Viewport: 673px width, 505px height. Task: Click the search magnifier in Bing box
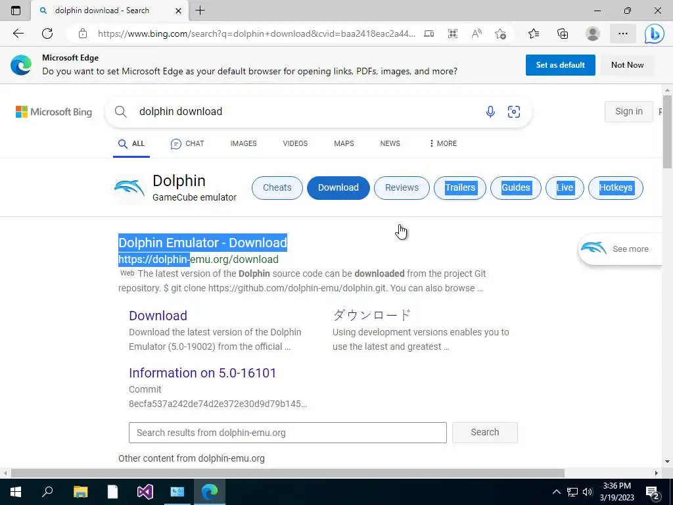pos(121,112)
